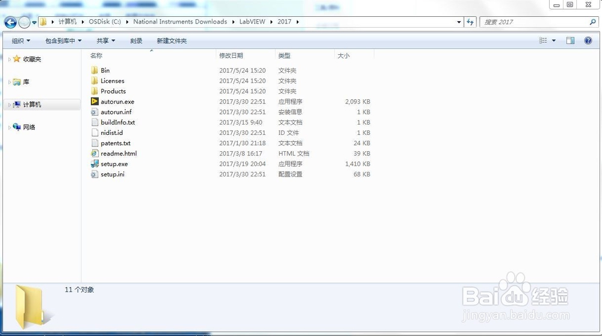Click the file name autorun.exe
Viewport: 602px width, 336px height.
tap(117, 102)
